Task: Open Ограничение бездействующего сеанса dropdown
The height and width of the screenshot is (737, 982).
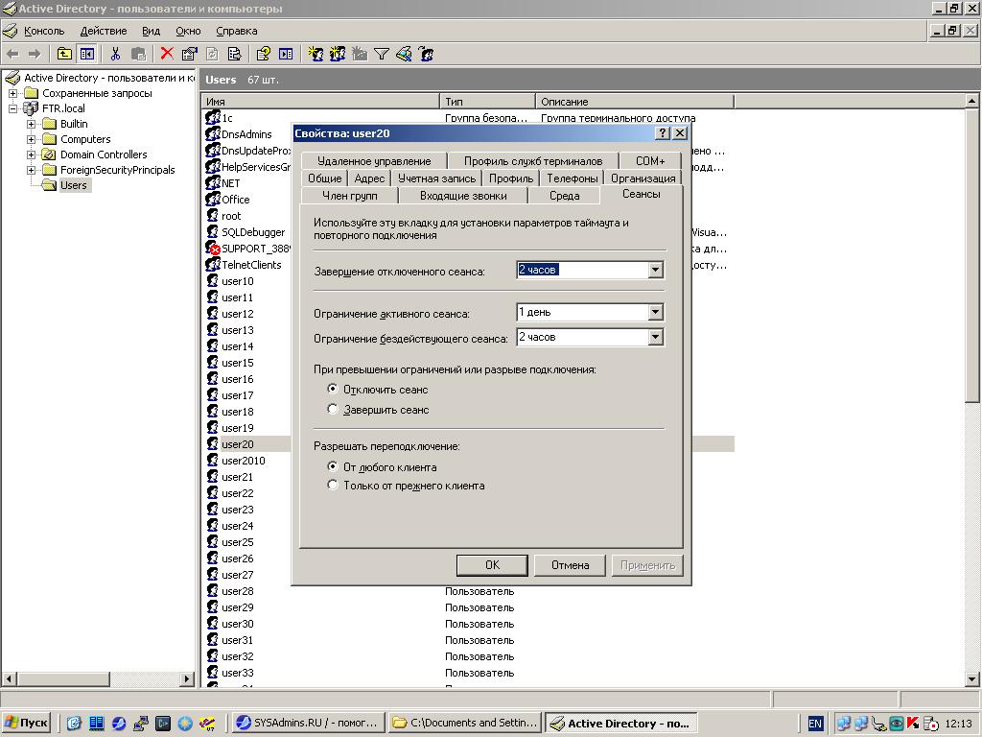Action: [656, 337]
